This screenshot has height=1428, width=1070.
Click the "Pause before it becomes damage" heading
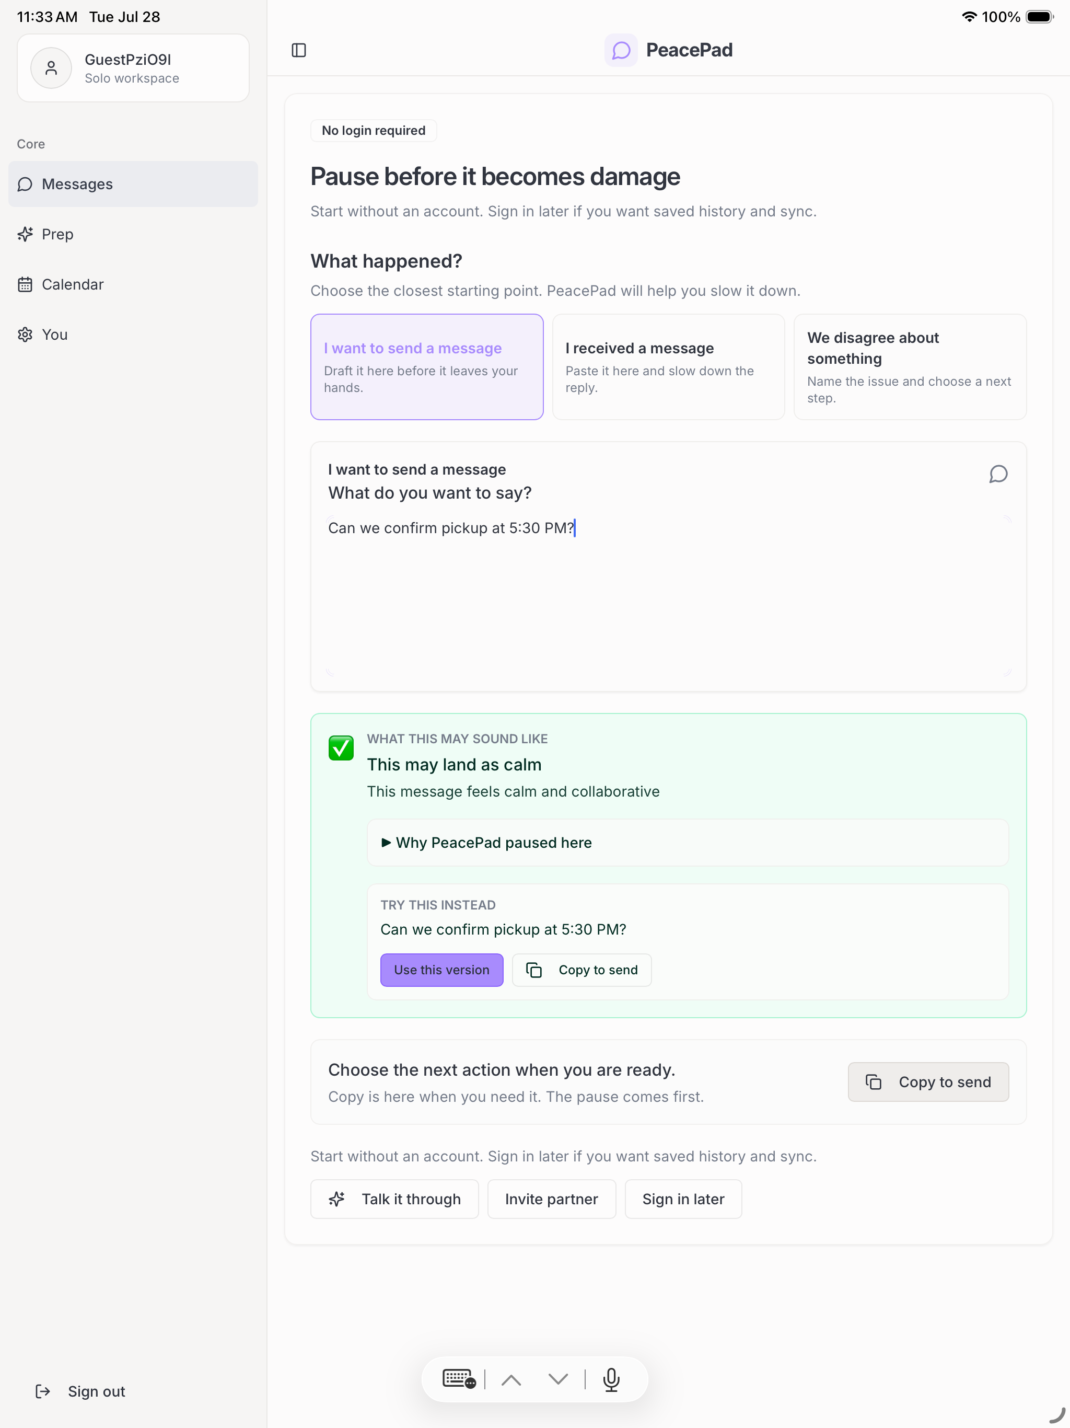(495, 176)
